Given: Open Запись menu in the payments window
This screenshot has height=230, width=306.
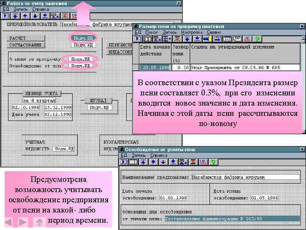Looking at the screenshot, I should 20,9.
